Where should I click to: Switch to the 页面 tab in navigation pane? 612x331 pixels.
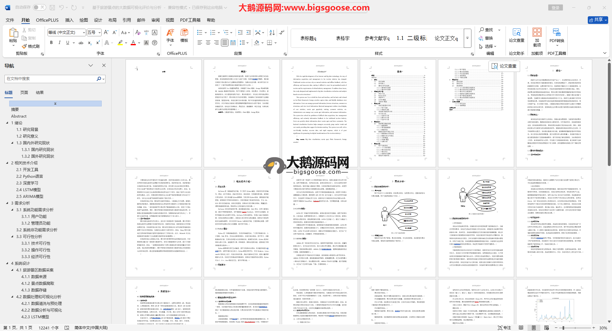pos(24,93)
